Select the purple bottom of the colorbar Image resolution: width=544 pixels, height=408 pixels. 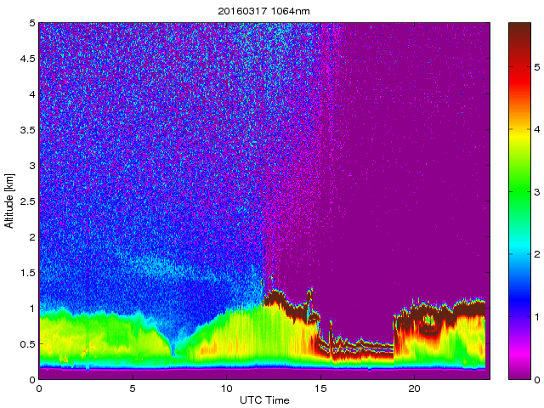(x=519, y=365)
